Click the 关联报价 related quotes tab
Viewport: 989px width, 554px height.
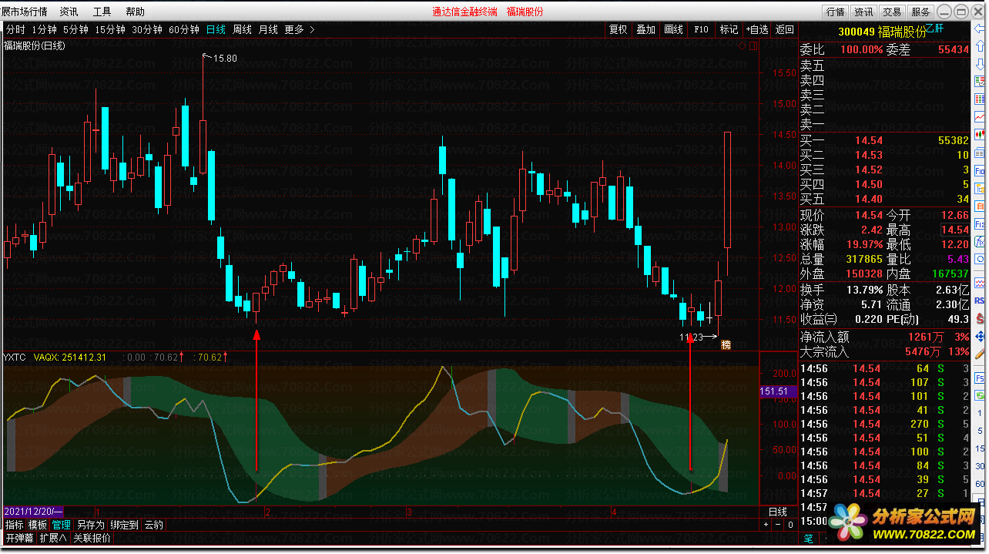[92, 538]
